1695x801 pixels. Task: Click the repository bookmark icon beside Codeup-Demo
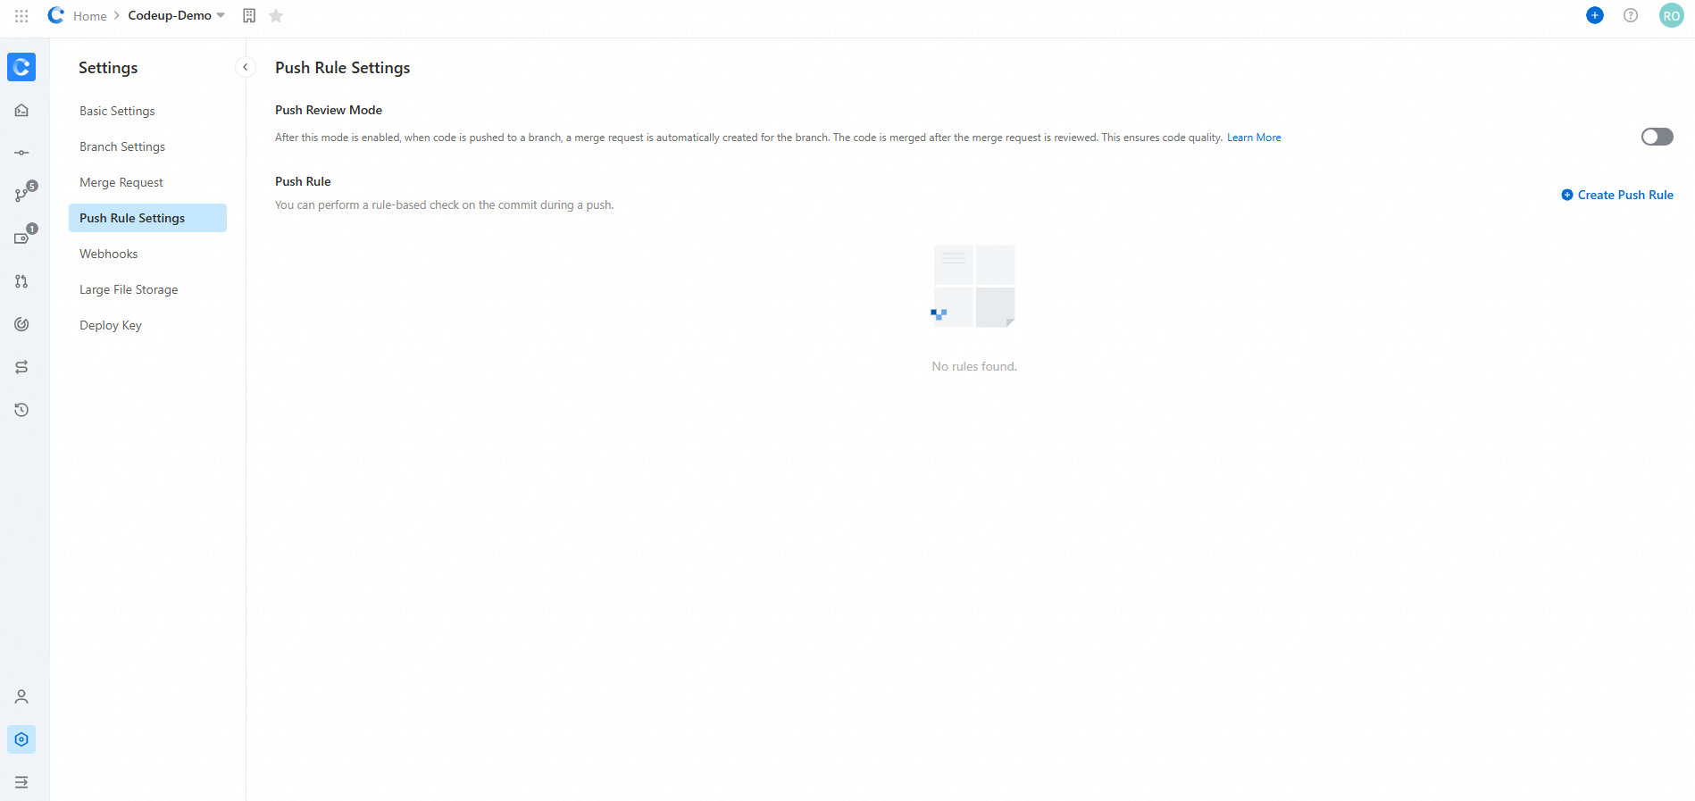pyautogui.click(x=249, y=16)
